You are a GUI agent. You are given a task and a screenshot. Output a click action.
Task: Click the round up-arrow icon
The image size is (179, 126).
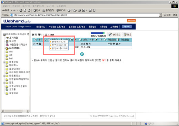82,54
